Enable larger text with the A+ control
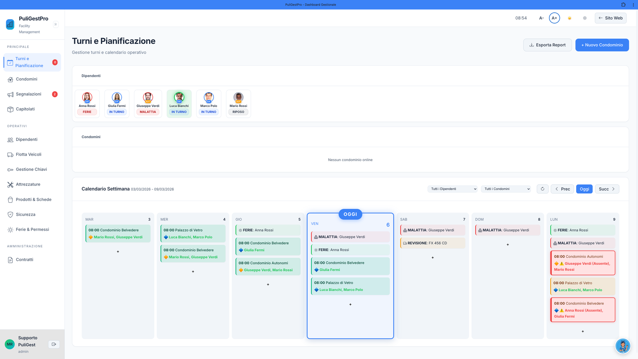Screen dimensions: 638x359 click(554, 18)
